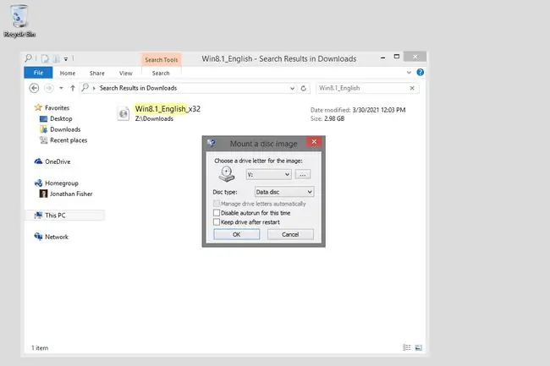The image size is (550, 366).
Task: Click the Date modified 3/30/2021 12:03 PM value
Action: point(379,110)
